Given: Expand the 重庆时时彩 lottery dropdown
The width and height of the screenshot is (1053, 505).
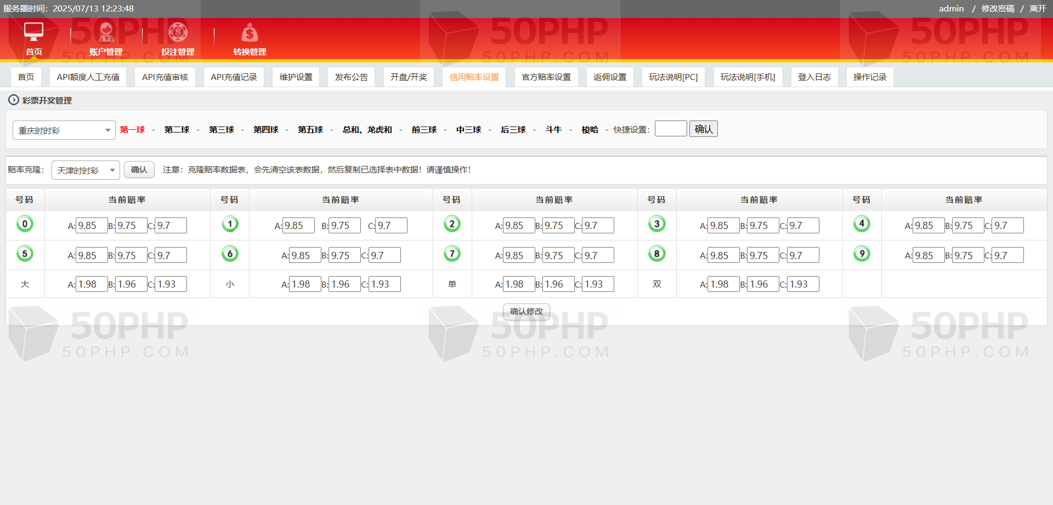Looking at the screenshot, I should click(x=64, y=130).
